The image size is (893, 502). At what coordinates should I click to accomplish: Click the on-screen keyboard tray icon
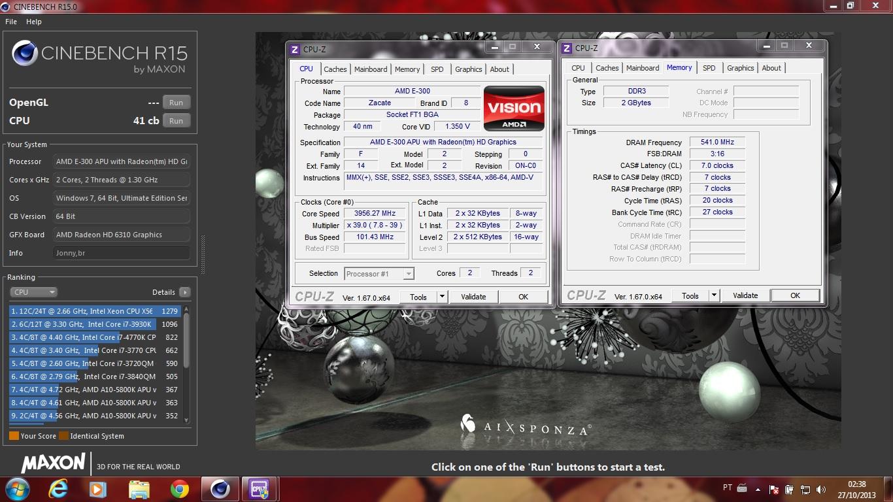[x=742, y=488]
